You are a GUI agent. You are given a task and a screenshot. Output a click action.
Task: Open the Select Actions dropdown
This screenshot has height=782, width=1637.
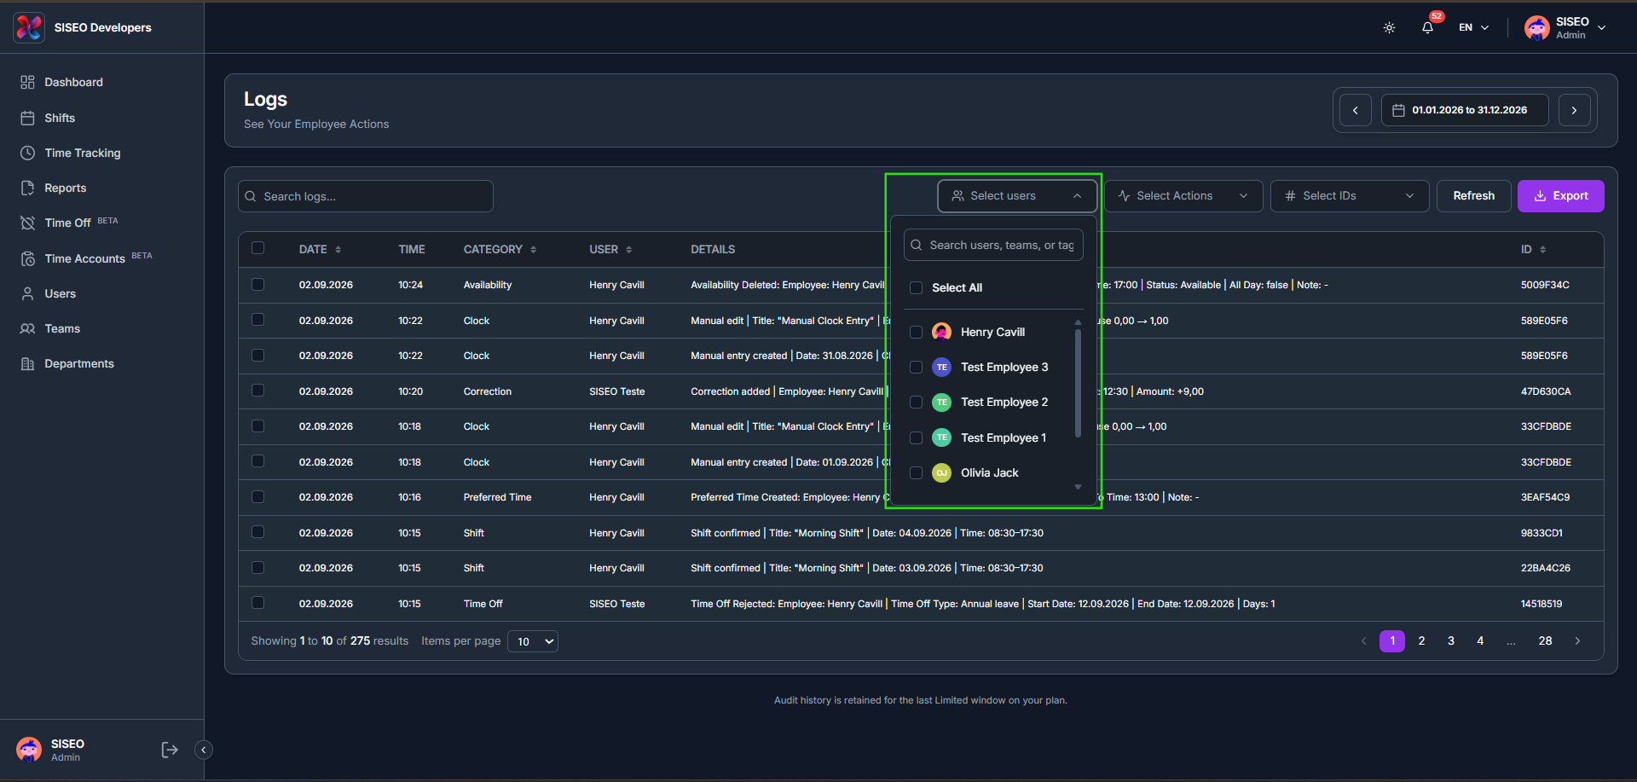pyautogui.click(x=1183, y=196)
